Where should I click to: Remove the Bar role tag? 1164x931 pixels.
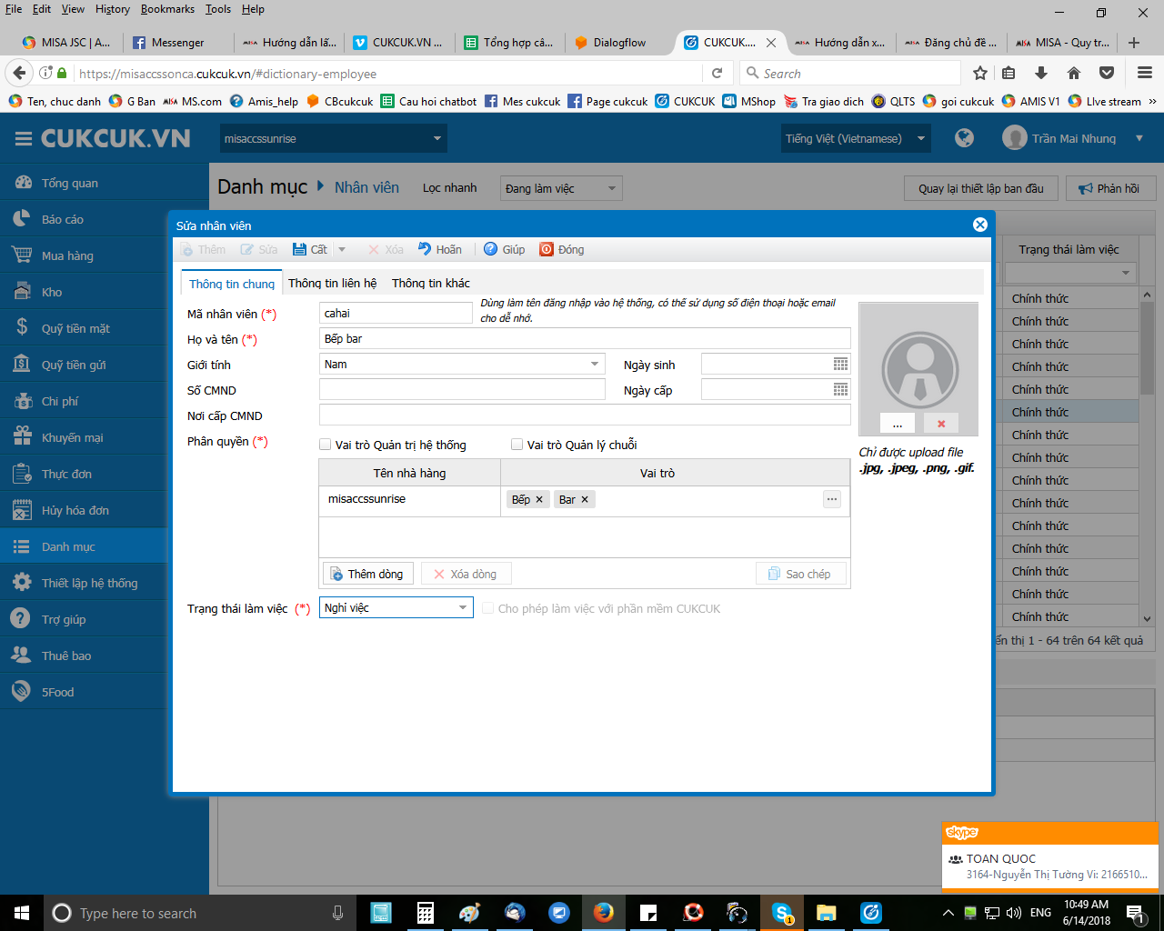(x=585, y=499)
